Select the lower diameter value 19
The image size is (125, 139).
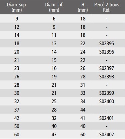point(54,77)
